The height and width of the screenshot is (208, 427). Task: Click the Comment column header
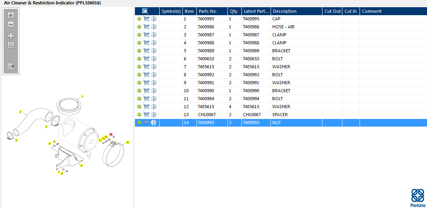click(x=393, y=11)
